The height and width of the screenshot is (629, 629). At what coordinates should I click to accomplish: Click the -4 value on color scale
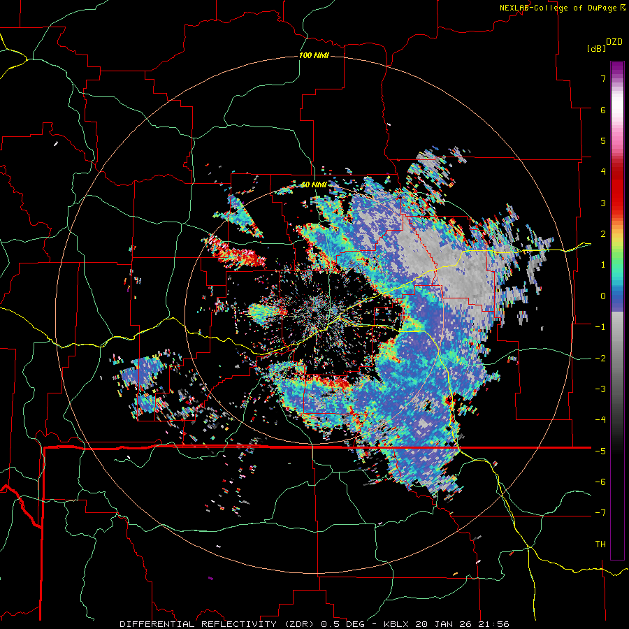[x=600, y=420]
